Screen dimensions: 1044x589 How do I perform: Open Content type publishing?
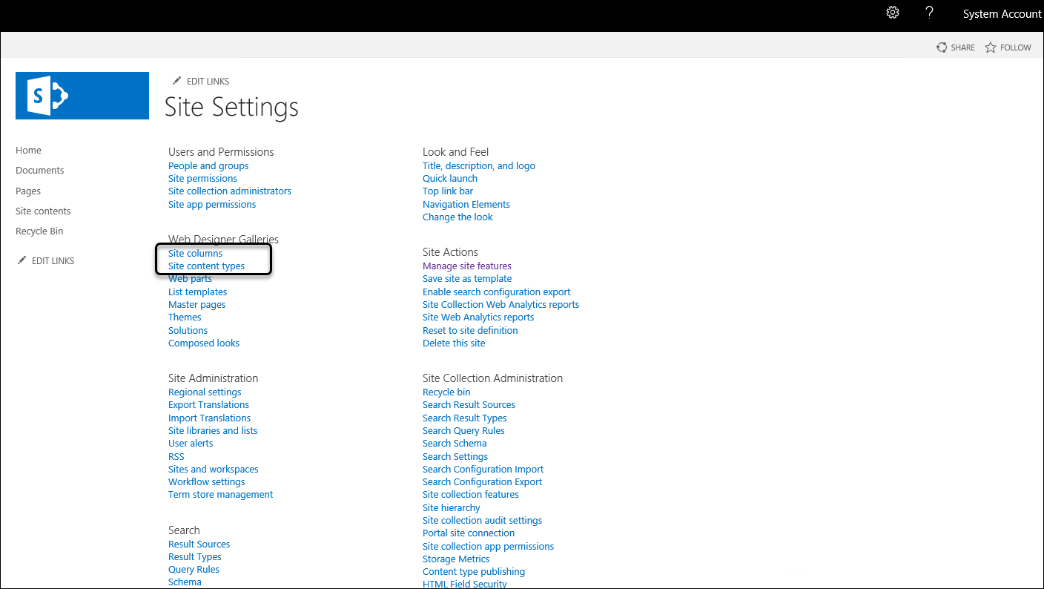pos(474,572)
